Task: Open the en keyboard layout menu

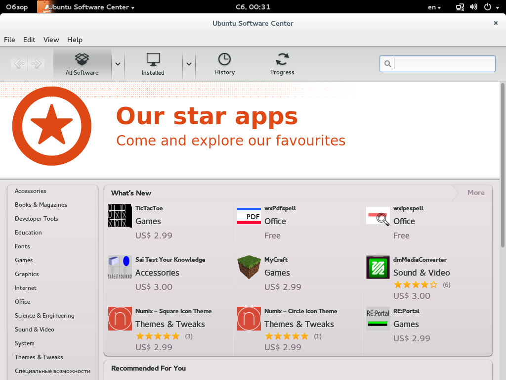Action: click(x=434, y=7)
